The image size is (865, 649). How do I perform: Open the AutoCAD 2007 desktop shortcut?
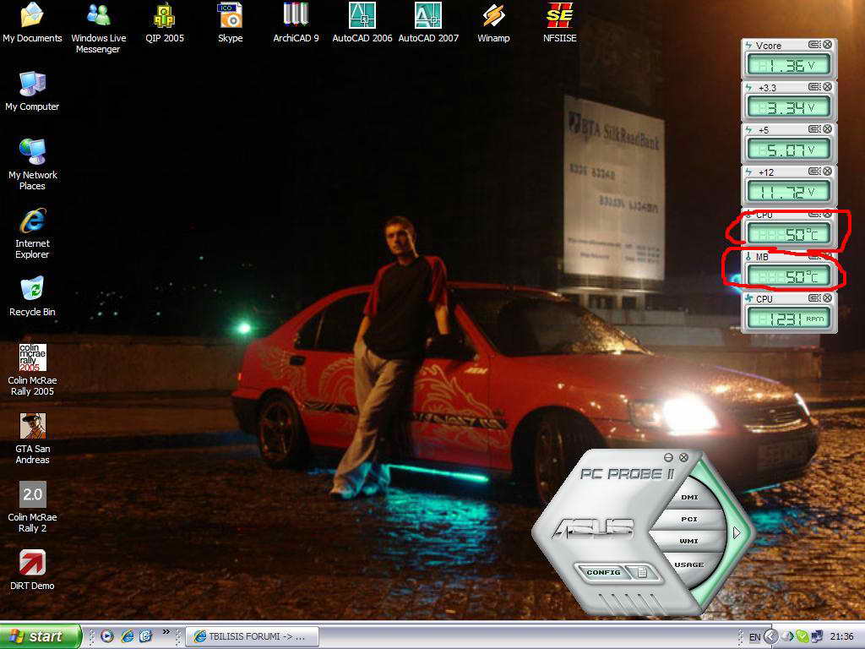coord(427,16)
